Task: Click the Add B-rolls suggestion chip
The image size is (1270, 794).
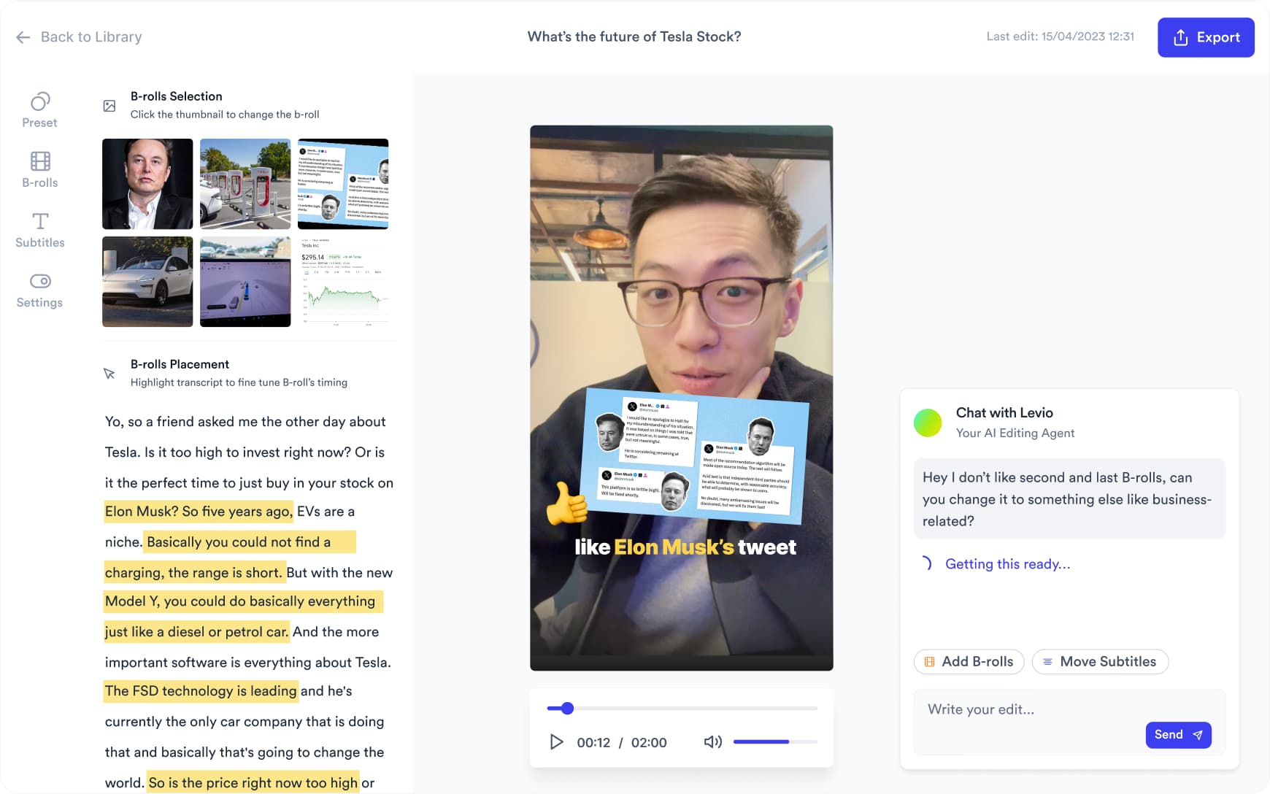Action: 969,662
